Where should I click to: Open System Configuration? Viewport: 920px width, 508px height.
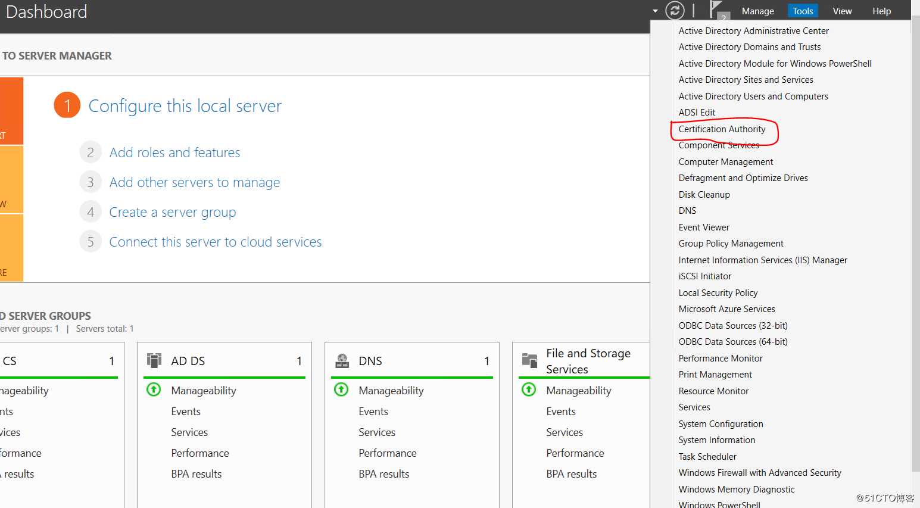point(721,424)
